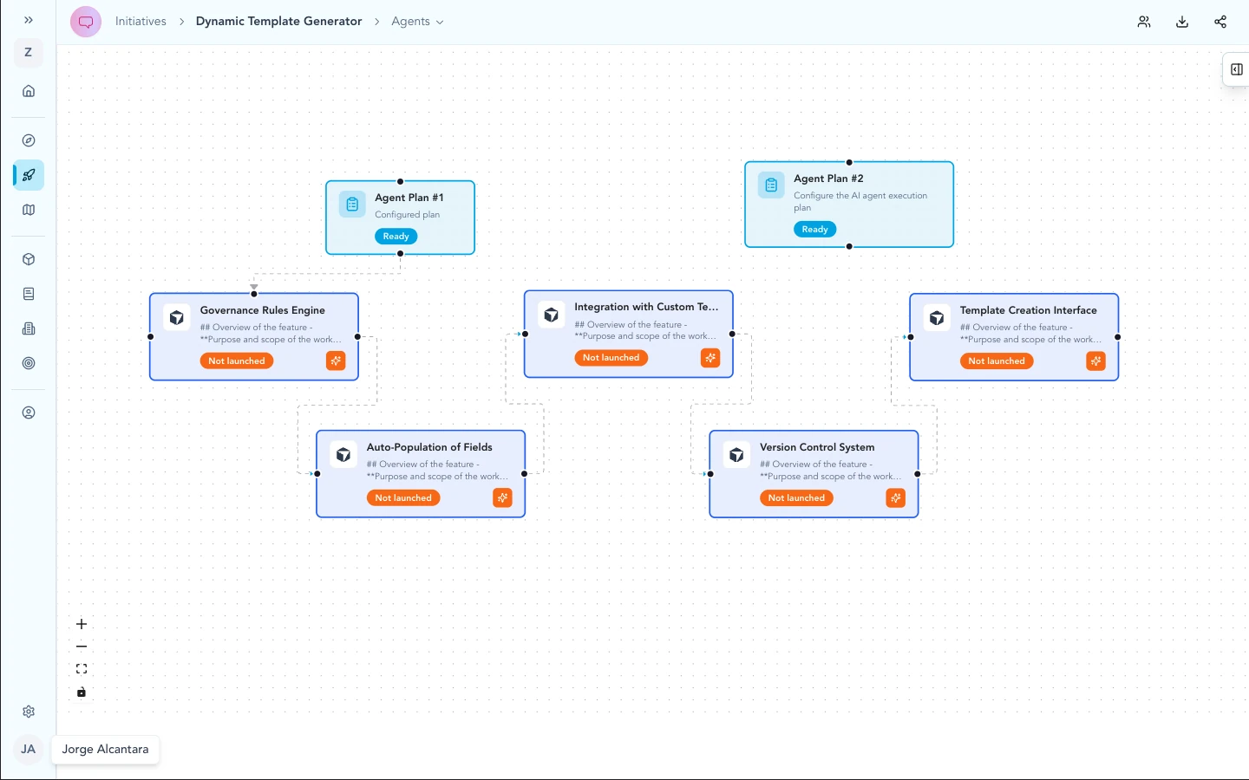Select the cube icon in the left sidebar

point(29,259)
